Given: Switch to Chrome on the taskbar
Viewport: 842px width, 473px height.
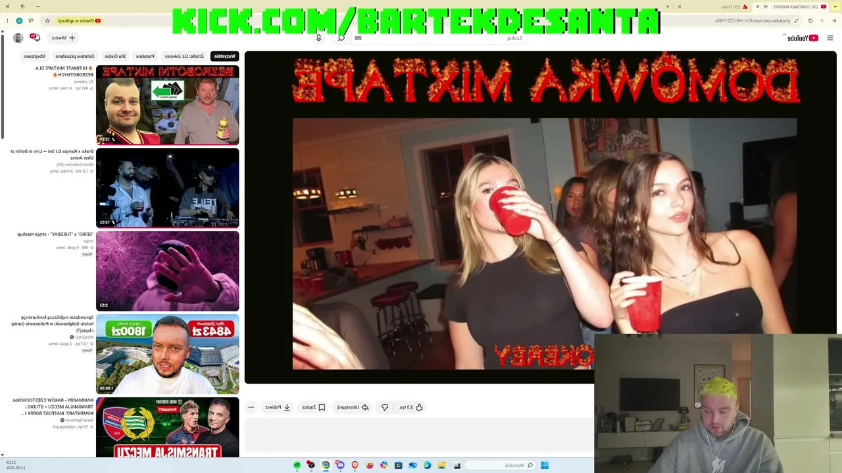Looking at the screenshot, I should tap(326, 466).
